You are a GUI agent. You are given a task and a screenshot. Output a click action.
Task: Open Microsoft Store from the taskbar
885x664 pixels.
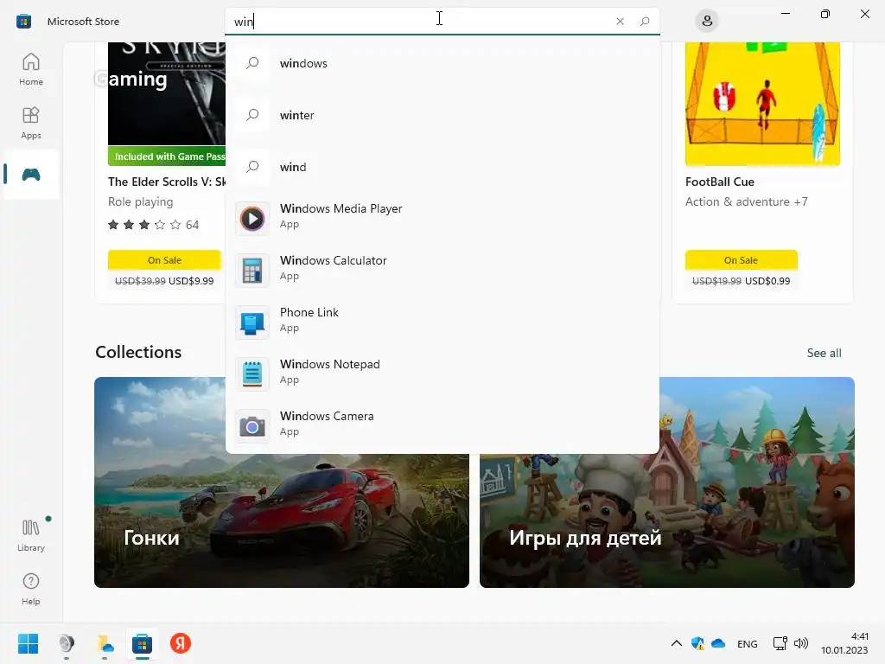click(x=143, y=643)
